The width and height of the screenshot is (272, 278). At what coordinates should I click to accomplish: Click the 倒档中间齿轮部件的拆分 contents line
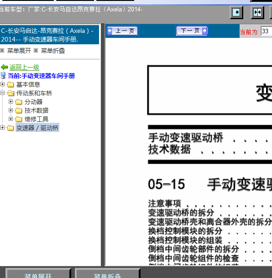(194, 249)
